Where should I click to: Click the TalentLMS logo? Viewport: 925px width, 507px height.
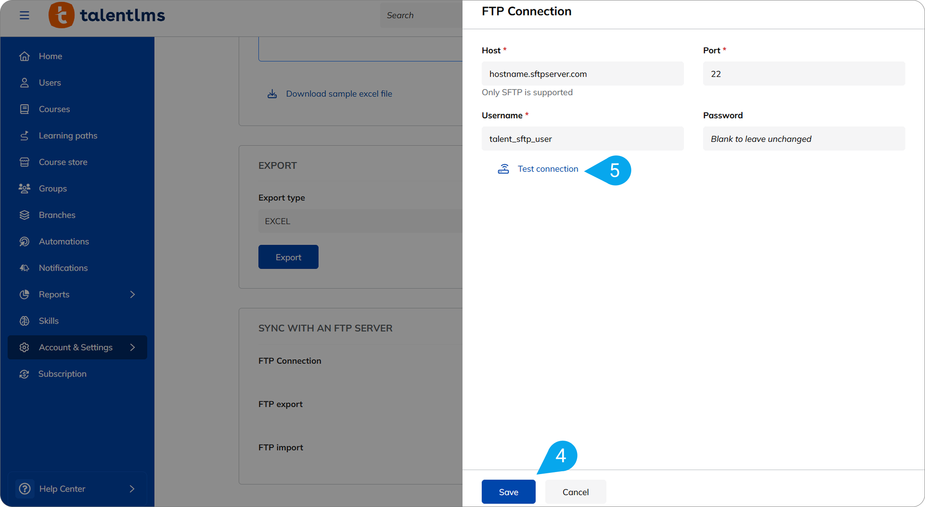[x=107, y=15]
